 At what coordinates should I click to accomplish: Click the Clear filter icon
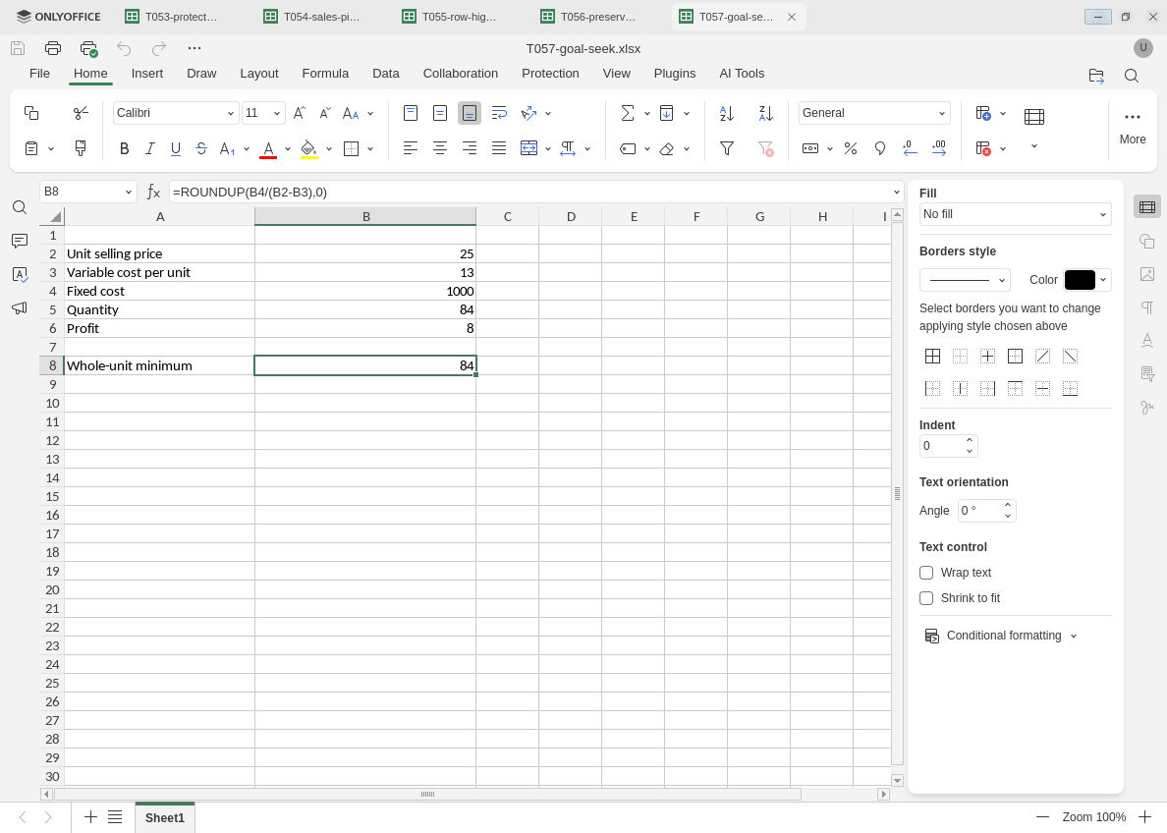click(x=766, y=149)
